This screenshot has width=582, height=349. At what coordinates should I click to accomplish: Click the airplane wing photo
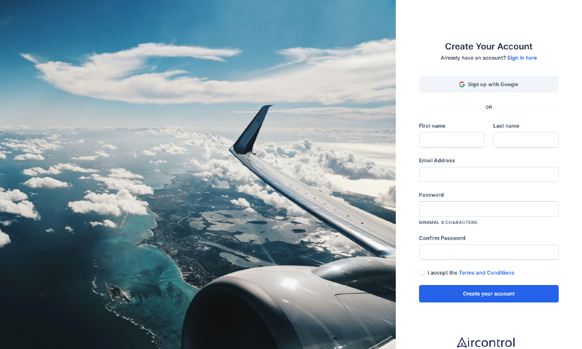coord(198,174)
